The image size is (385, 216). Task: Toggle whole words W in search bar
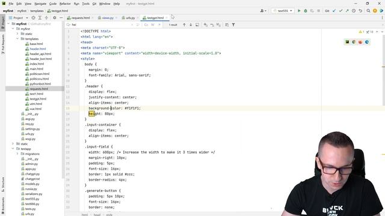click(153, 25)
